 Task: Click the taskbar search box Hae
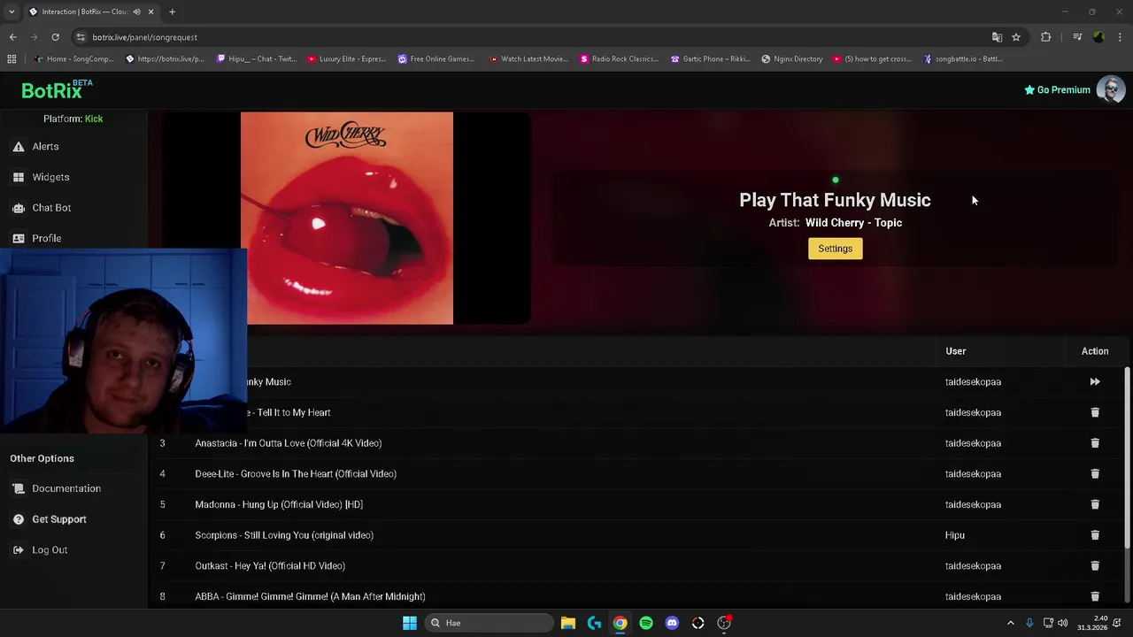coord(489,623)
